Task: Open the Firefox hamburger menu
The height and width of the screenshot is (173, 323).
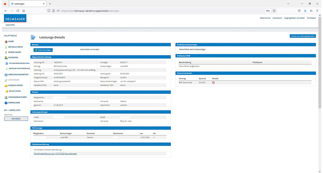Action: pyautogui.click(x=317, y=11)
